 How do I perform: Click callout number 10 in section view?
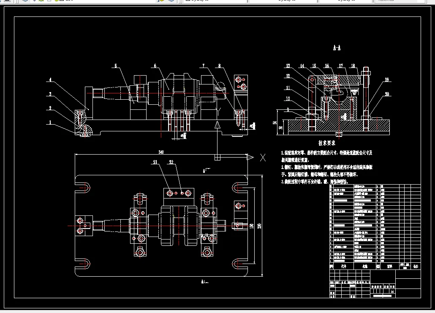click(288, 98)
